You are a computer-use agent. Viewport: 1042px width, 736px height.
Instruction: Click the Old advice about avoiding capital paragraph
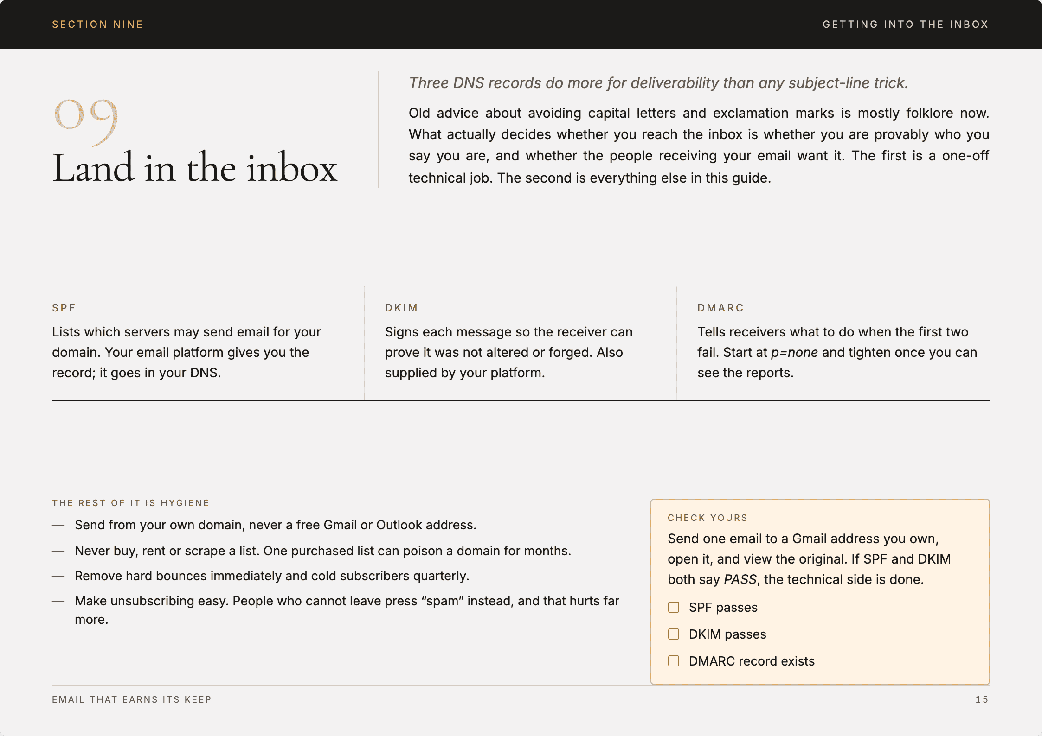[x=699, y=146]
